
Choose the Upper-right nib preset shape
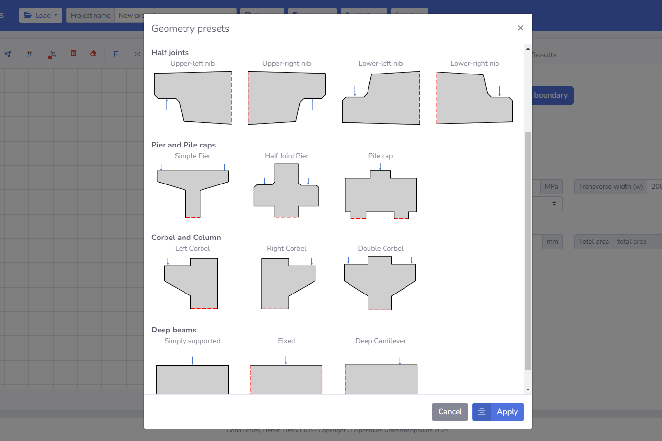coord(286,97)
